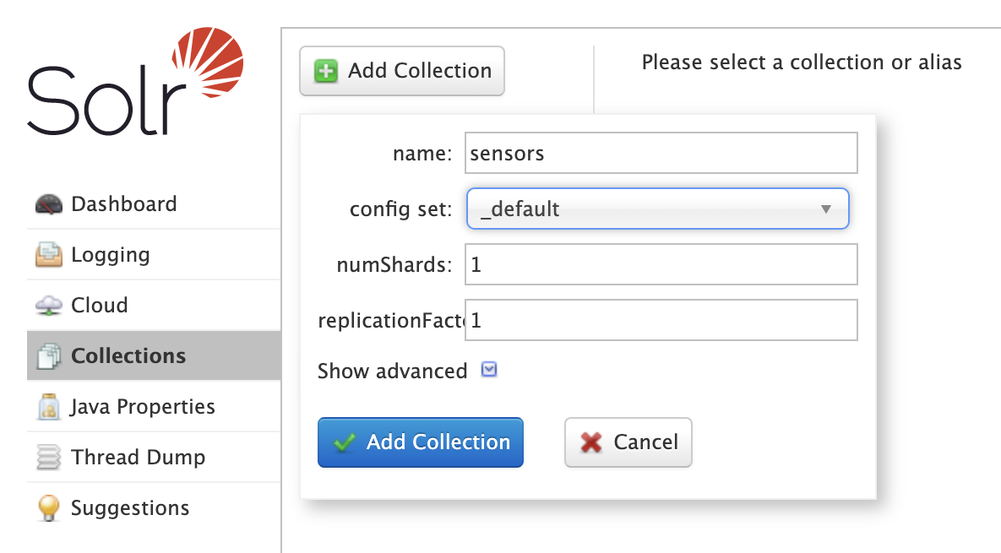The image size is (1001, 553).
Task: Go to the Thread Dump page
Action: click(x=138, y=458)
